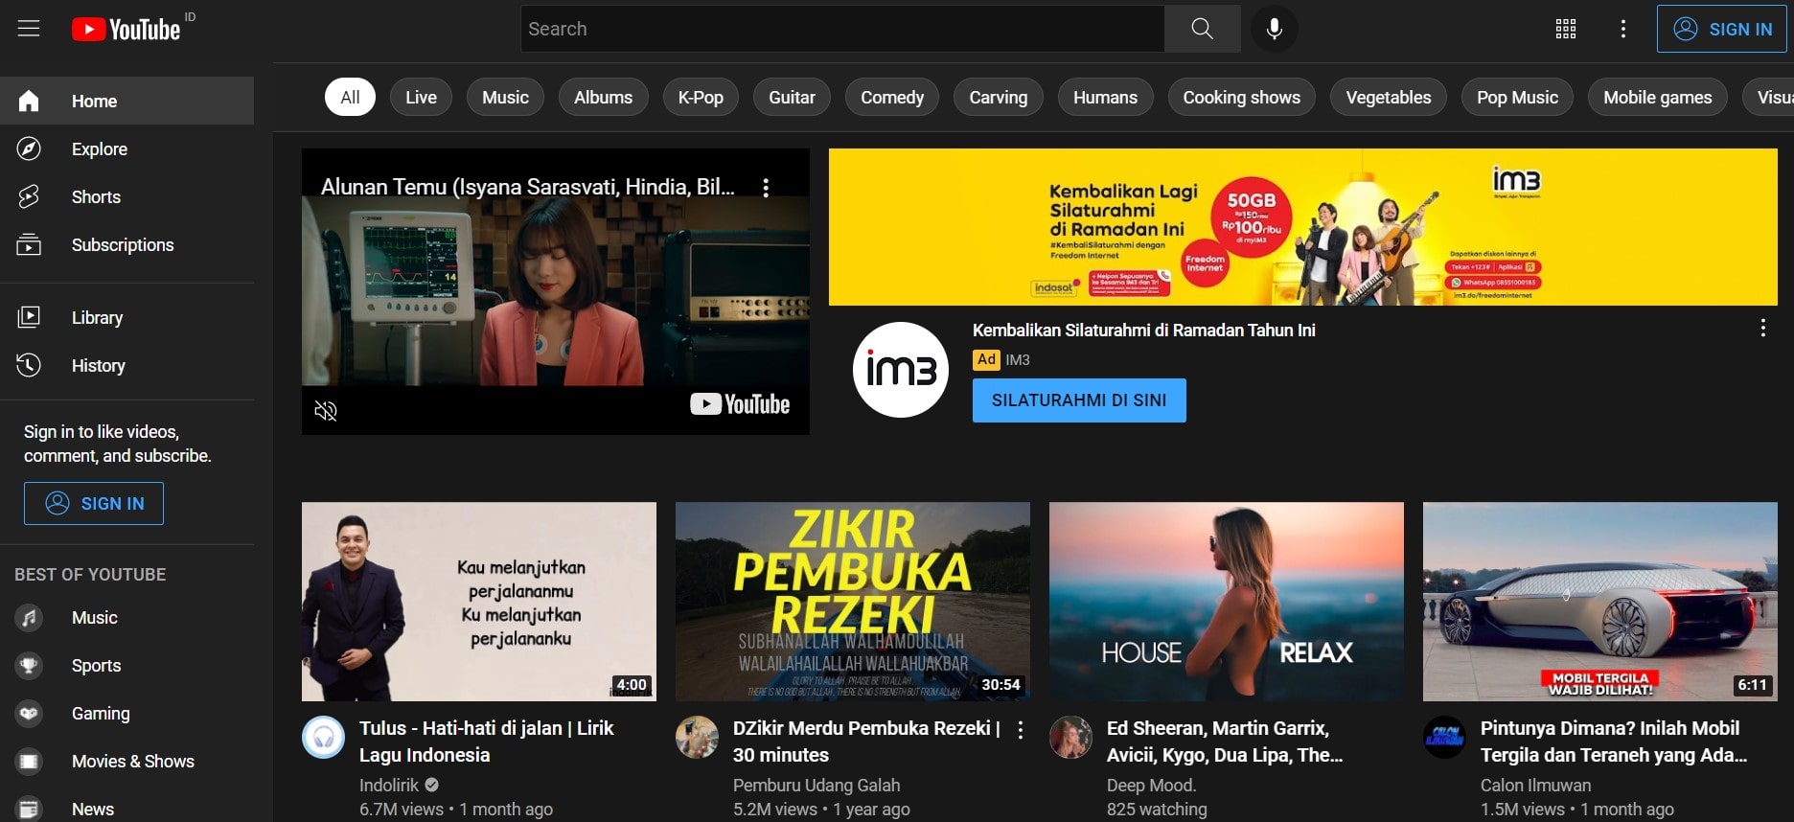Click the Gaming icon
The image size is (1794, 822).
click(x=29, y=713)
